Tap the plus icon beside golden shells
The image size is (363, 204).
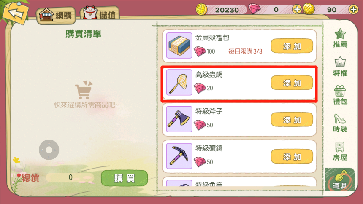pos(353,9)
